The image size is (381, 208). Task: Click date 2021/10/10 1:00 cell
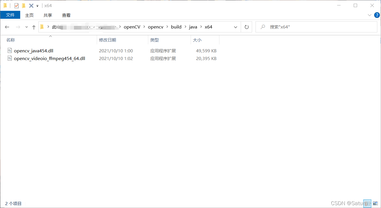point(116,51)
